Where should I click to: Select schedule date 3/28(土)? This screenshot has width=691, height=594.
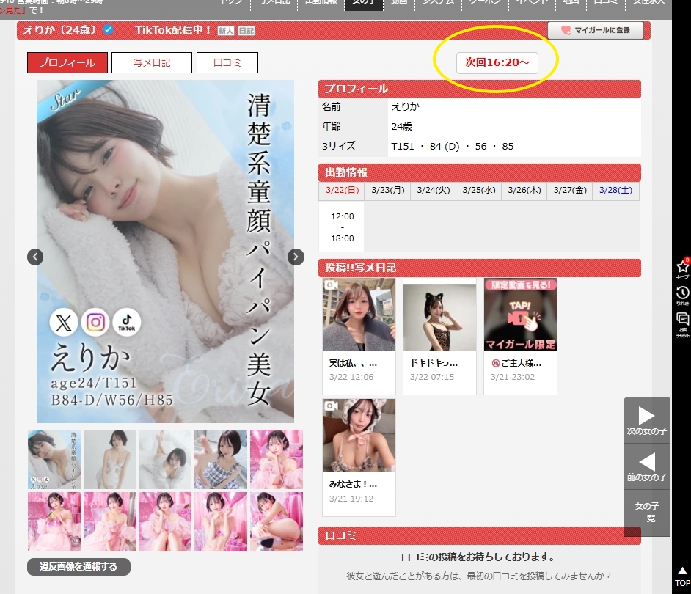615,191
